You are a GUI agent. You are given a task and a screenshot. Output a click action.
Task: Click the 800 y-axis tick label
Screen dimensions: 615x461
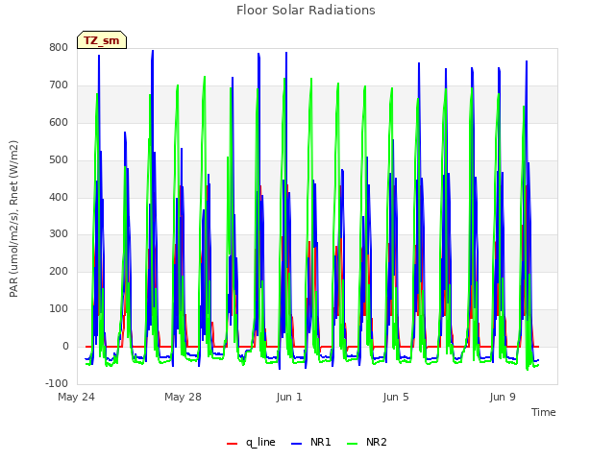(x=59, y=48)
